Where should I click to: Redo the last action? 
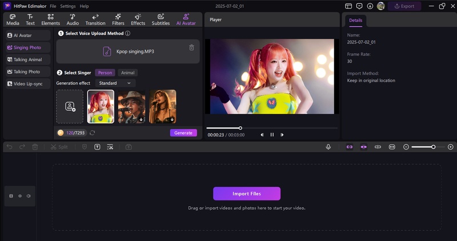[22, 147]
